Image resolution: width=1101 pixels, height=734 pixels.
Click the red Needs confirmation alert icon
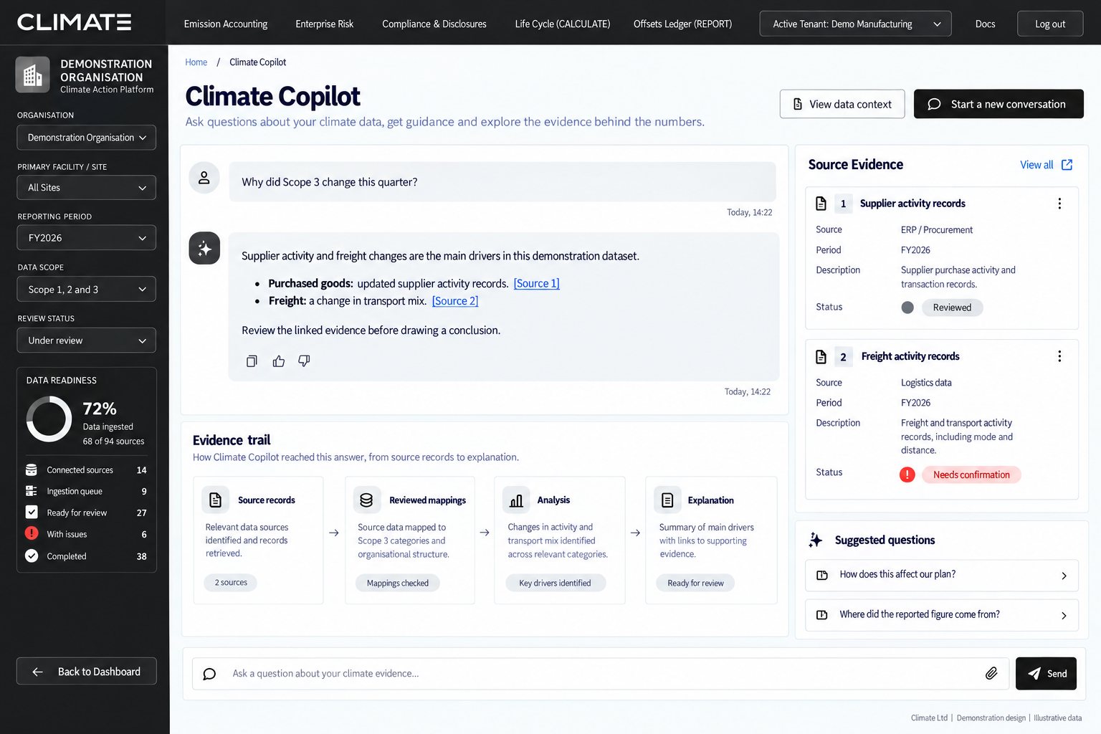click(x=907, y=475)
